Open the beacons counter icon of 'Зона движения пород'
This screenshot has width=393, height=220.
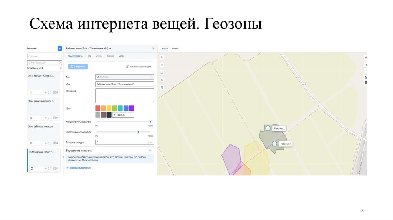56,118
